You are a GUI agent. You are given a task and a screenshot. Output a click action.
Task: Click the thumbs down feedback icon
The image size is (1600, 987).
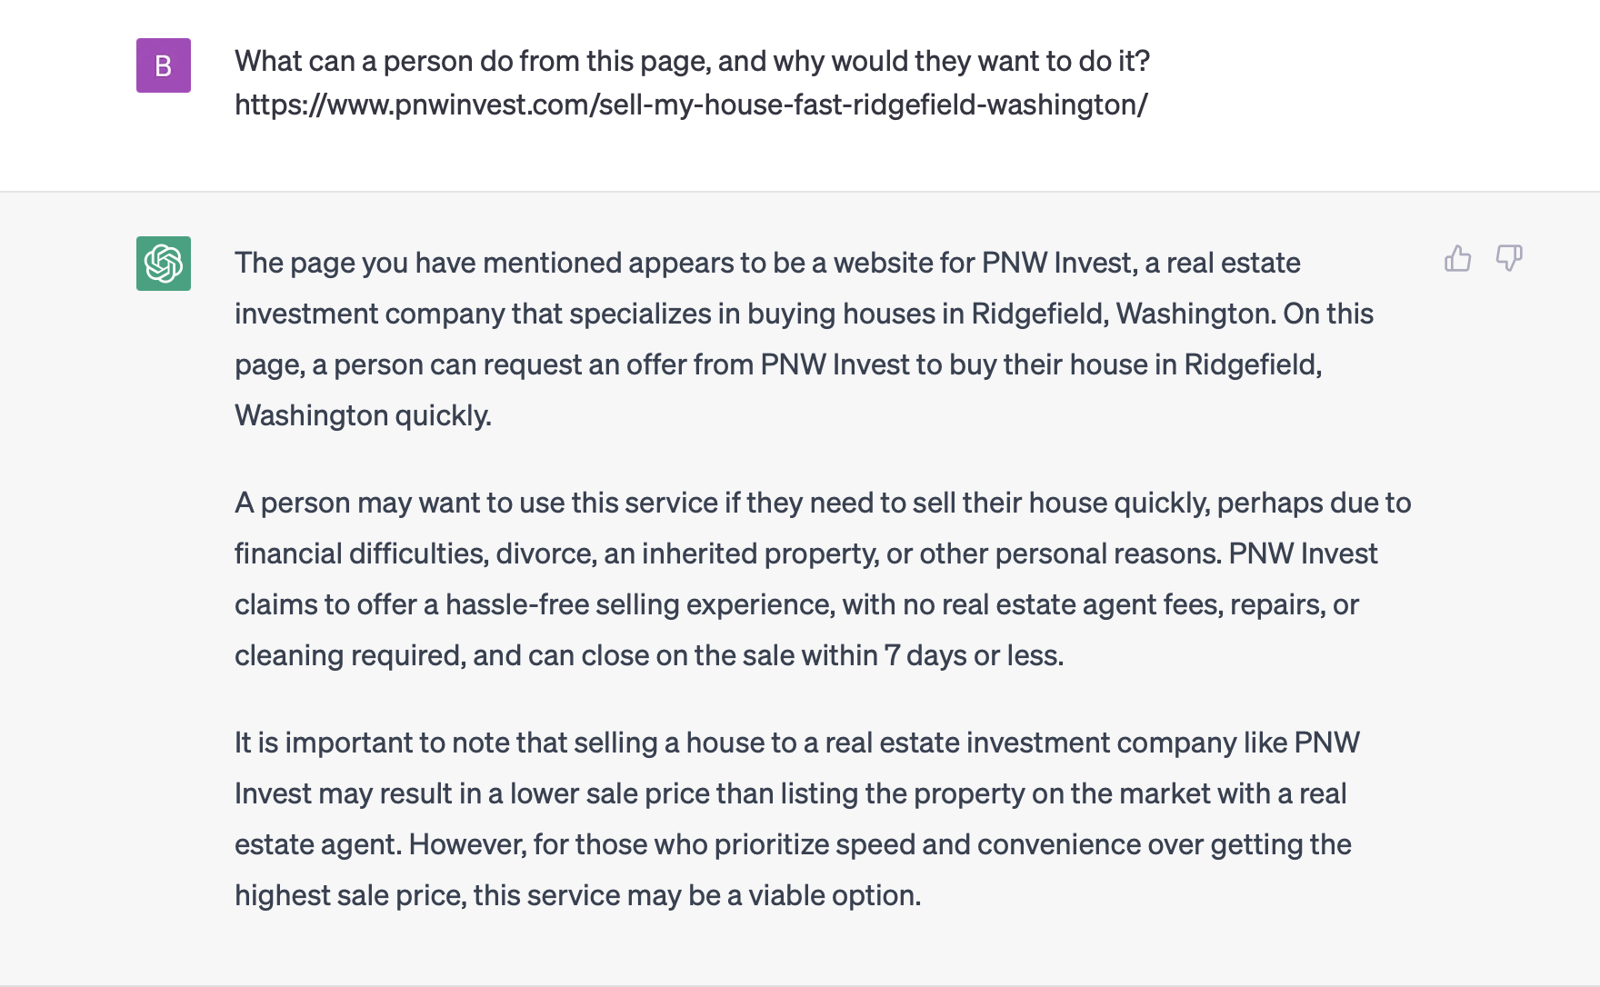[x=1509, y=259]
